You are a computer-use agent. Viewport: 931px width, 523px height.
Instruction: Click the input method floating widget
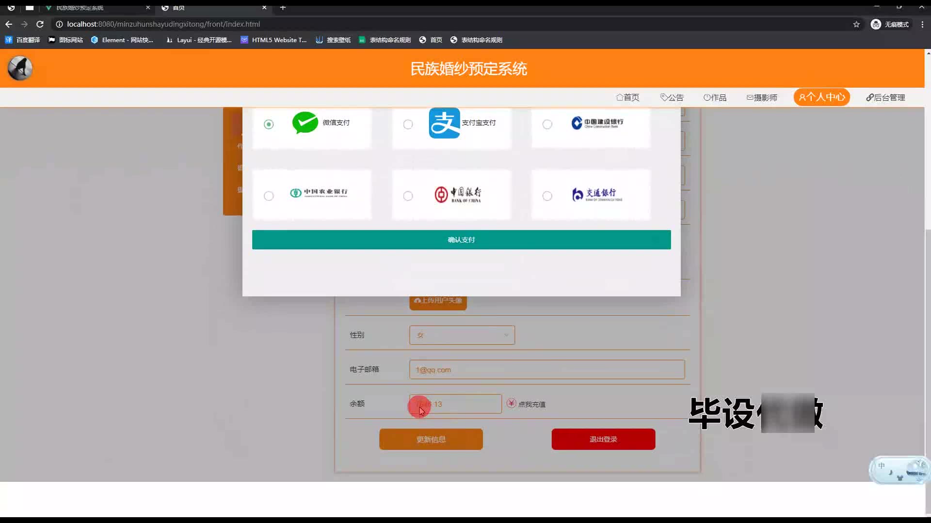(x=899, y=470)
